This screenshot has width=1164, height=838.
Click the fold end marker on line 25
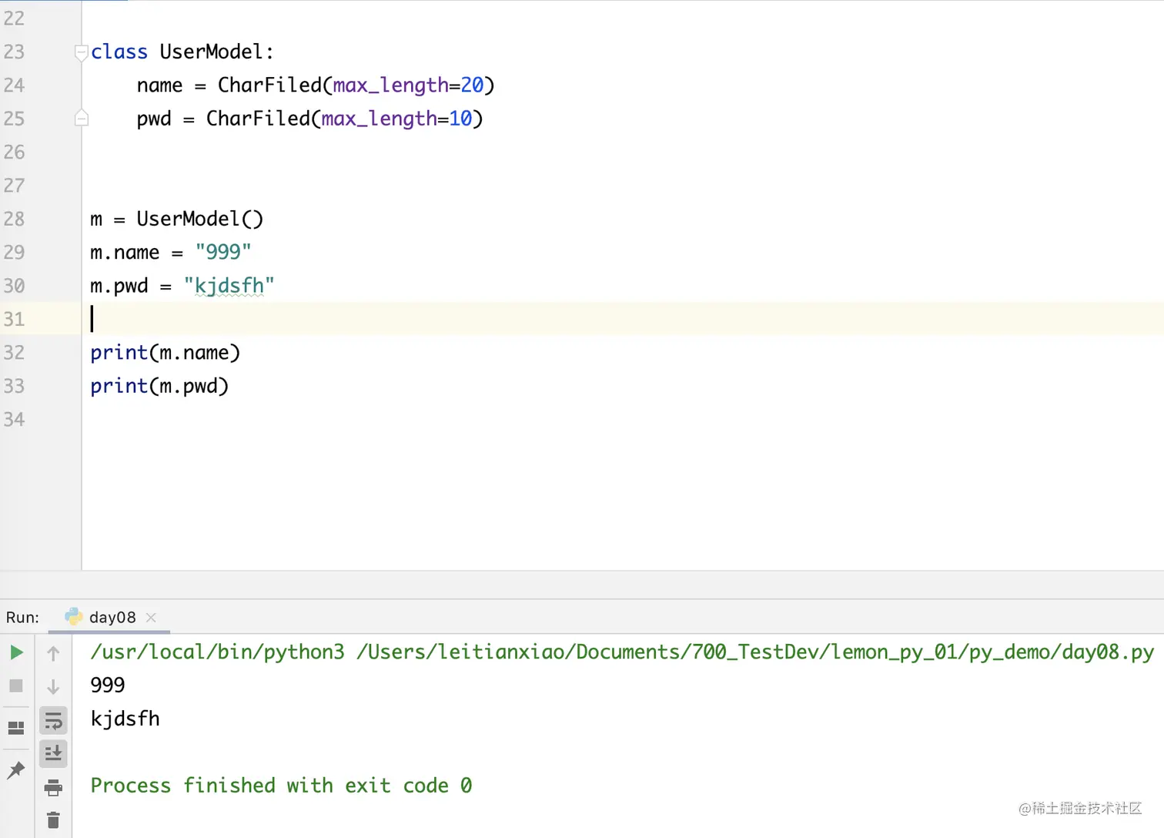click(81, 119)
